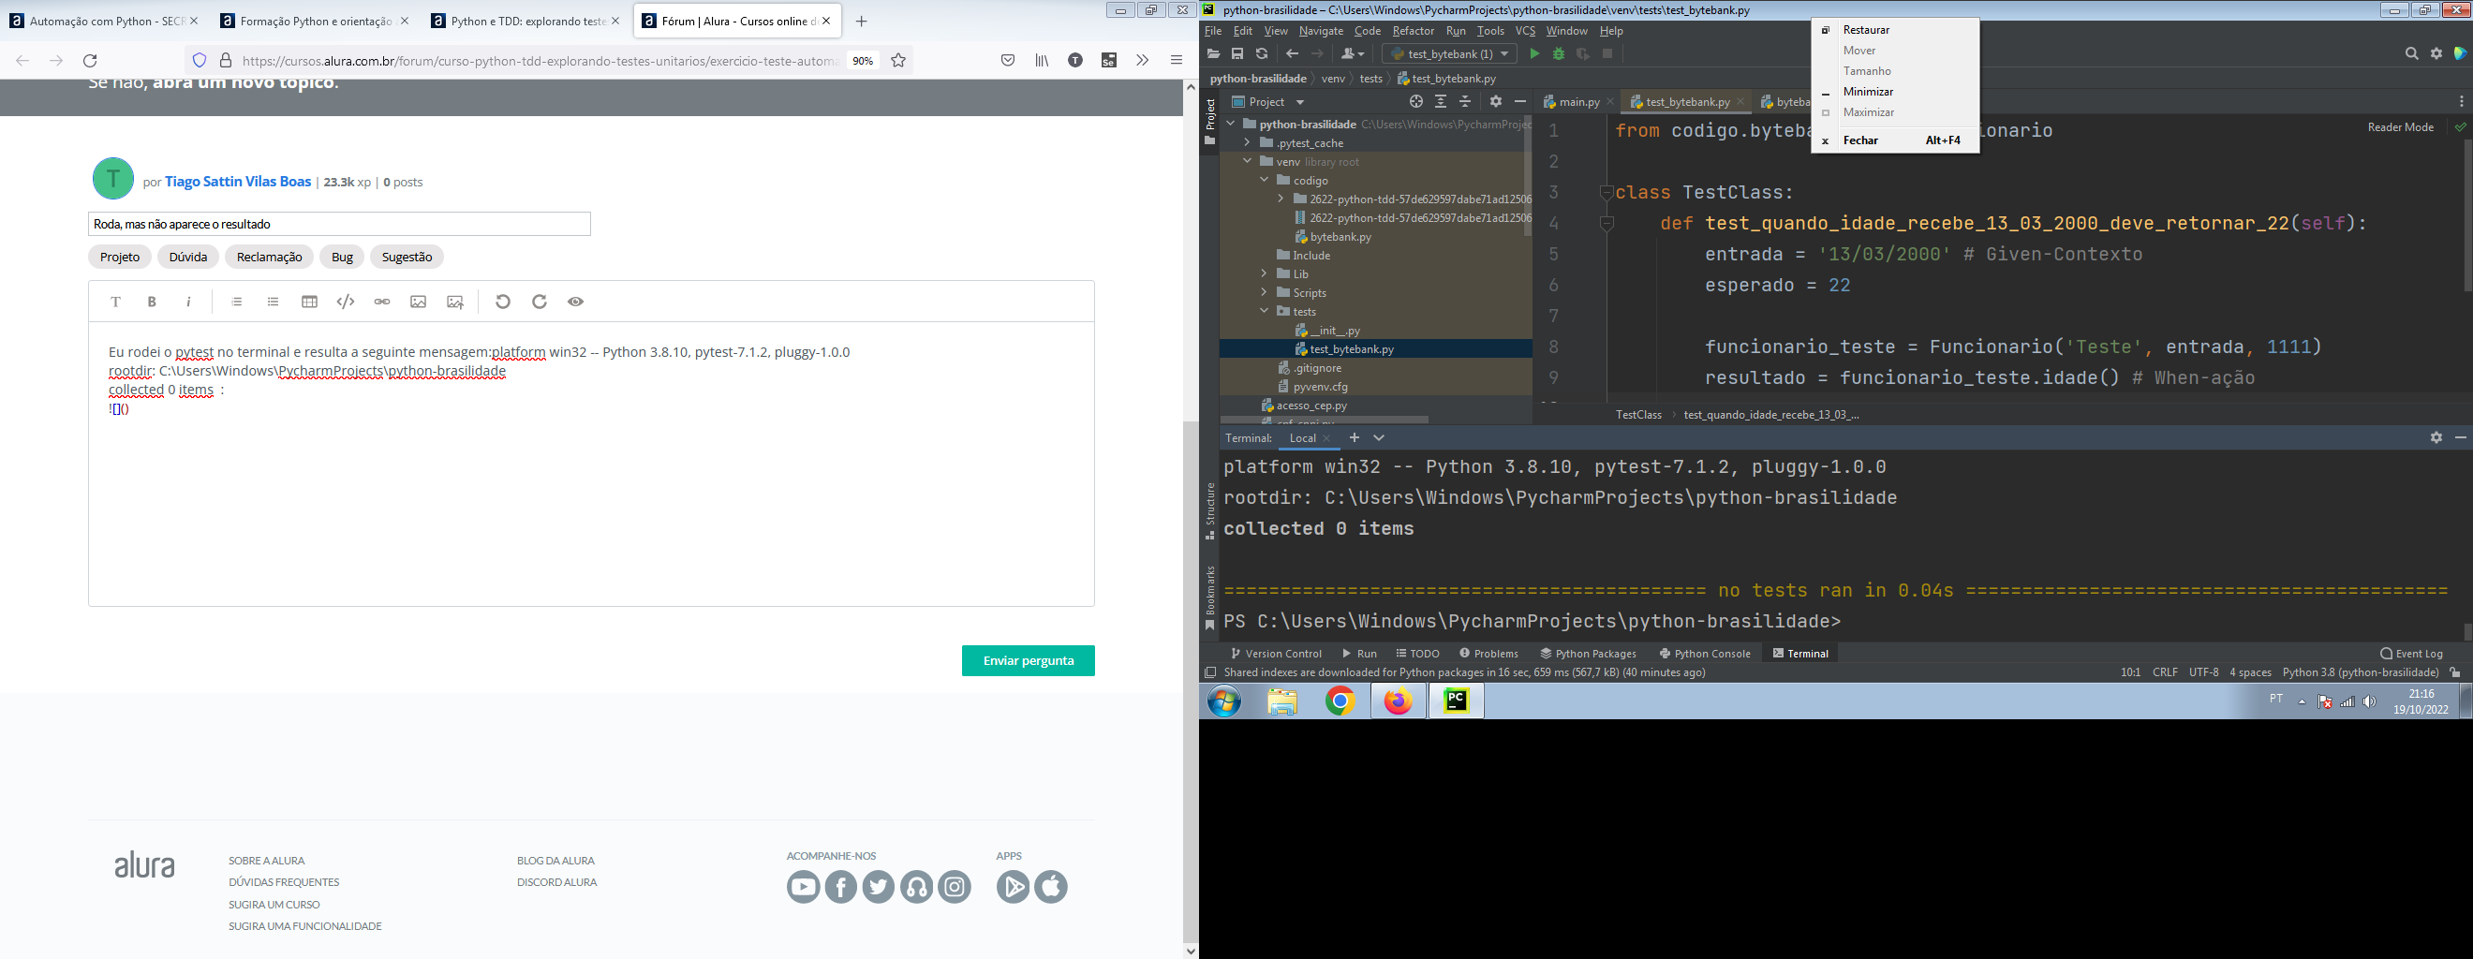Collapse the tests folder

1265,311
